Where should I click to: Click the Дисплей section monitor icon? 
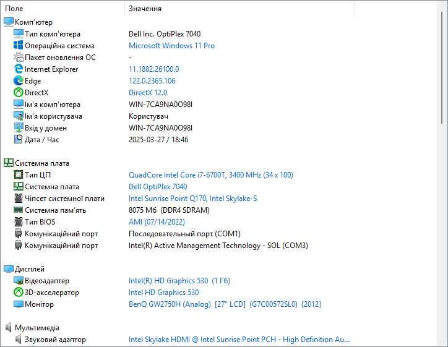pos(9,268)
